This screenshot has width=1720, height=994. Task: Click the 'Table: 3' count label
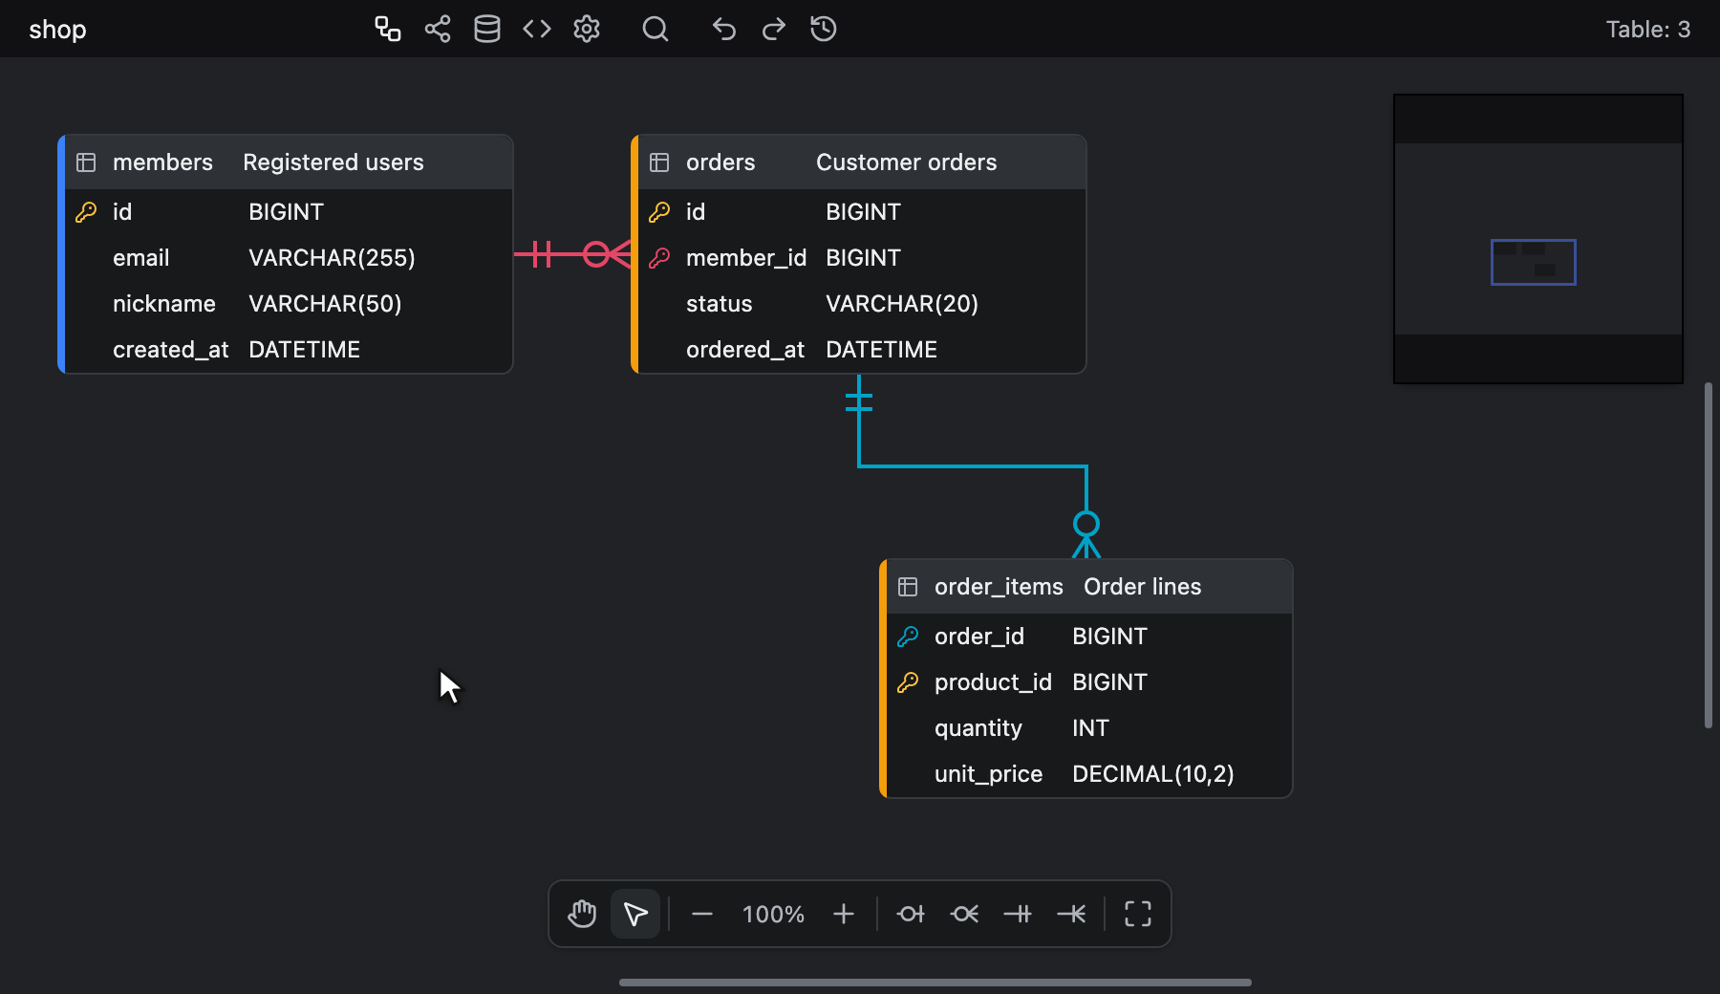(1648, 30)
